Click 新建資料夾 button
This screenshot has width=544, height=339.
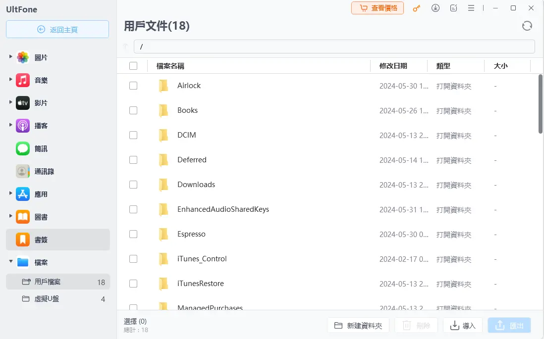pos(358,326)
